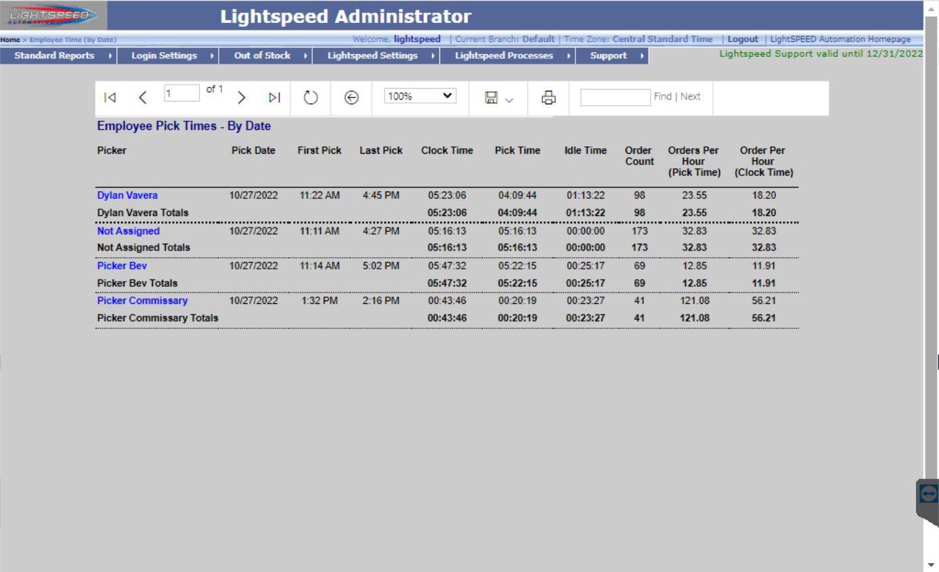Go to previous report page
This screenshot has height=572, width=939.
point(143,97)
